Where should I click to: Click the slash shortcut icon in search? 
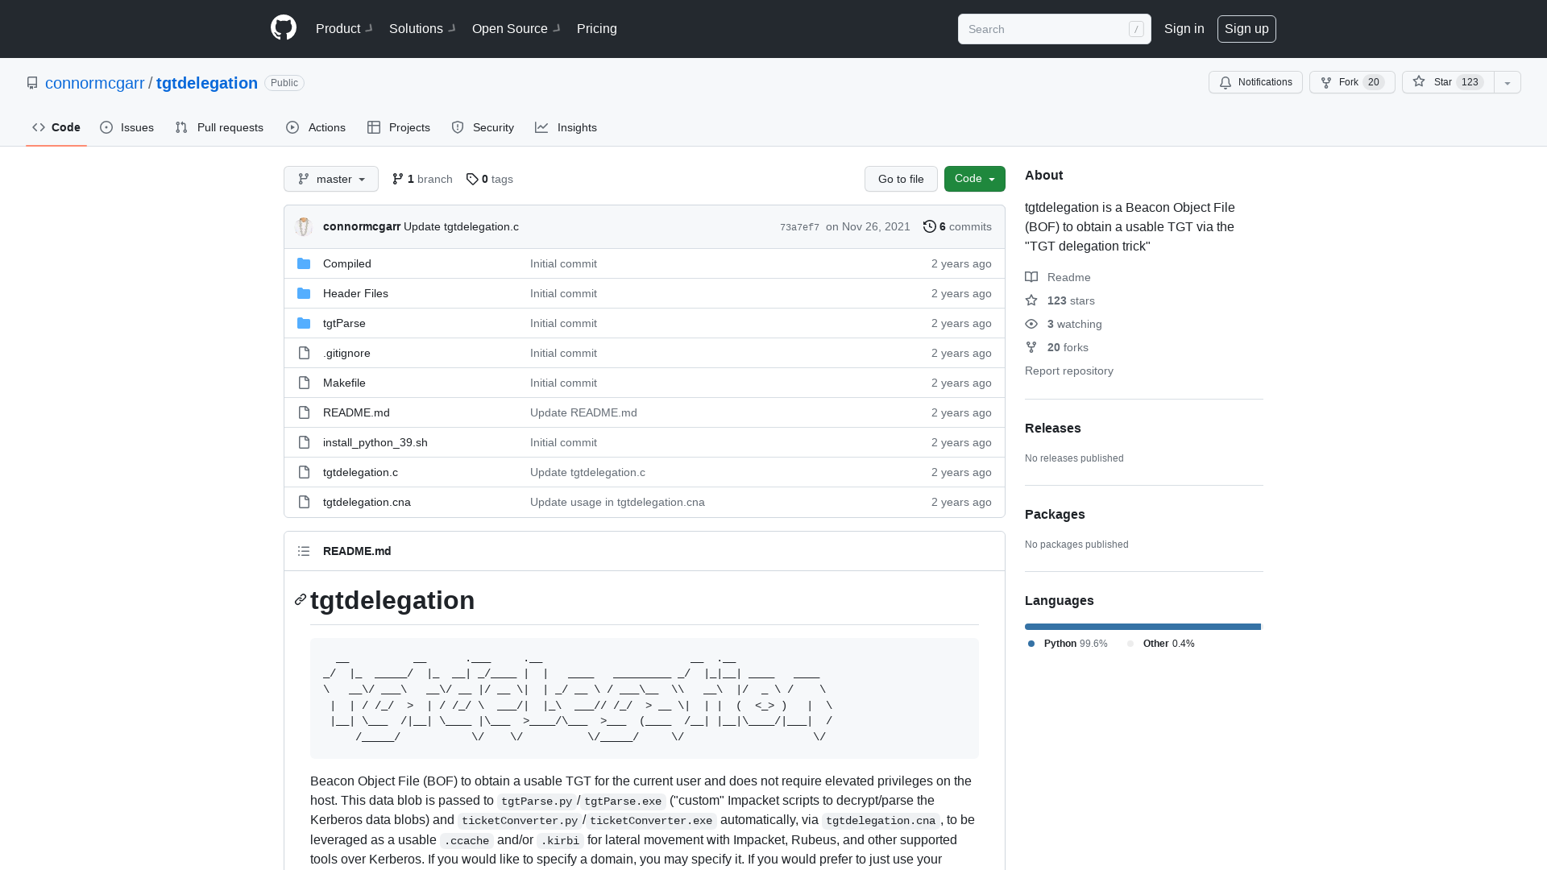[1136, 29]
